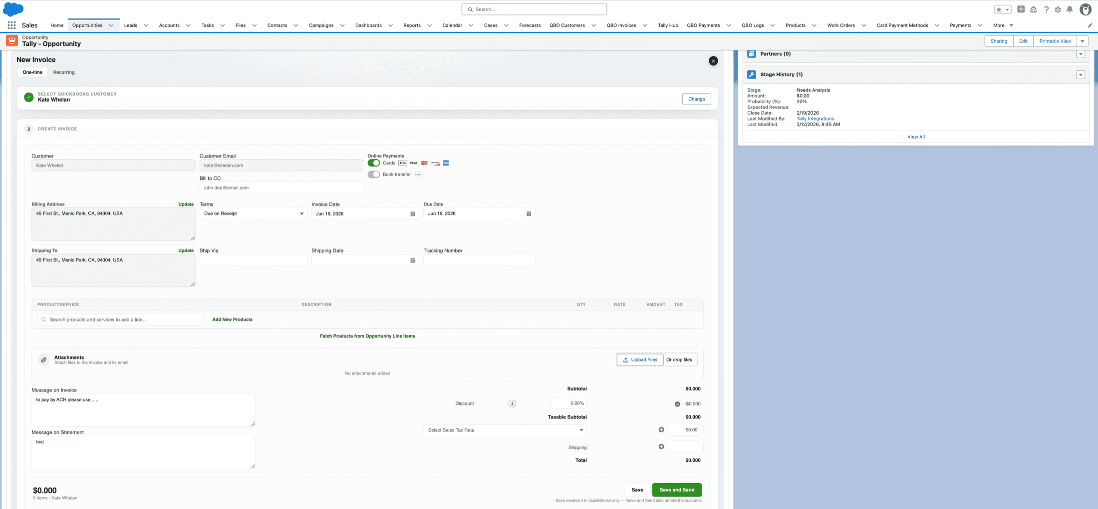Expand the favorites list dropdown arrow
This screenshot has width=1098, height=509.
coord(1007,9)
